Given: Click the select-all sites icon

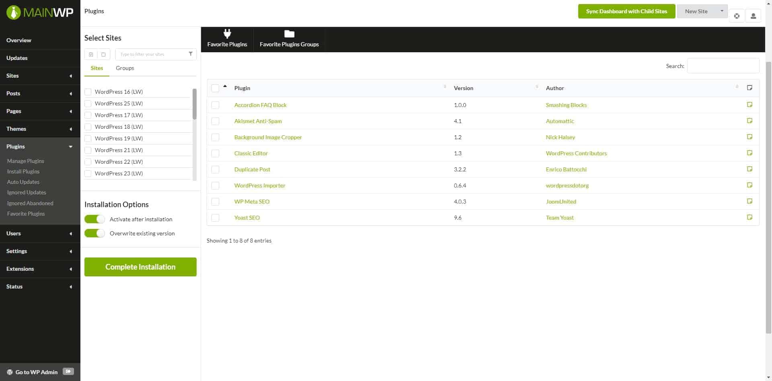Looking at the screenshot, I should tap(91, 54).
